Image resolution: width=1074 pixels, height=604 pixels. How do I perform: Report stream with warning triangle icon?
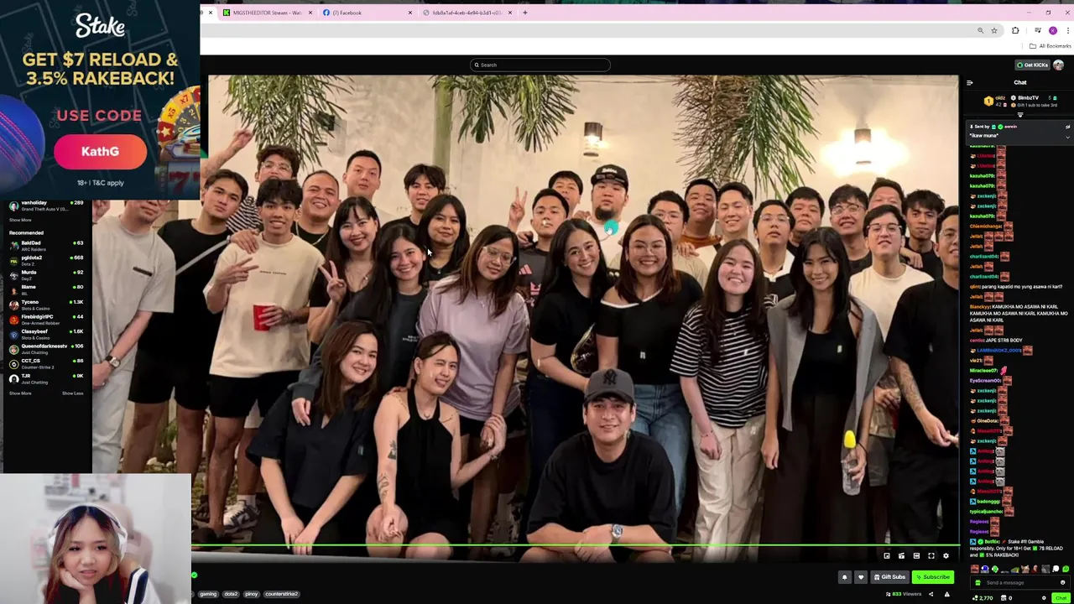947,594
